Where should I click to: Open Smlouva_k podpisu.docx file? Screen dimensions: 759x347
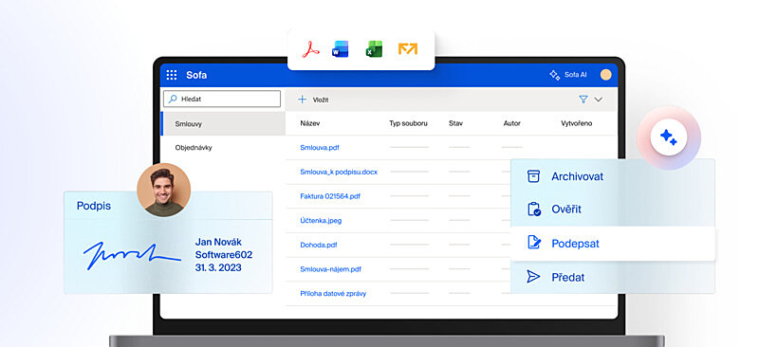339,172
